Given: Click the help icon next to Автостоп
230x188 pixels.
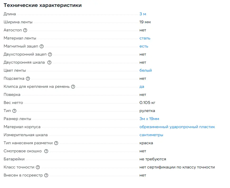Looking at the screenshot, I should point(25,30).
